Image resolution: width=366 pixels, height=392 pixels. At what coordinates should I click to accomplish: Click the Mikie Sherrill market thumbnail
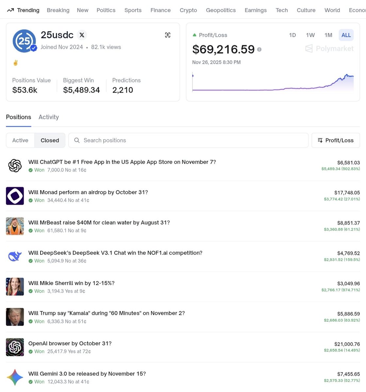point(15,286)
